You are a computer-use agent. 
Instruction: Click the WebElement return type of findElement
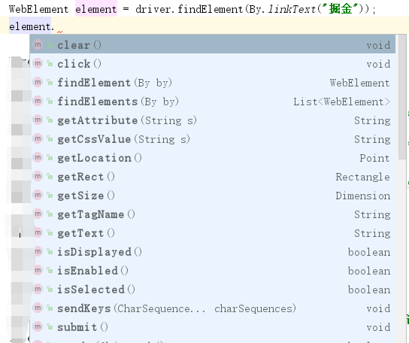point(359,83)
